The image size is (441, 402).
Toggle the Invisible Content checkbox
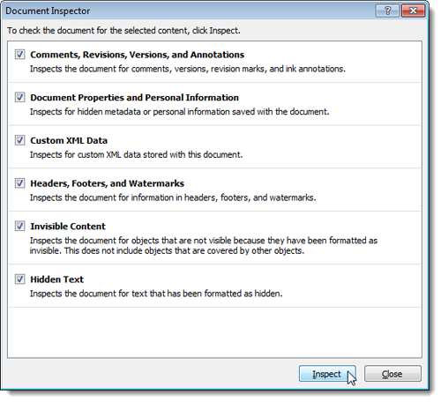[19, 226]
